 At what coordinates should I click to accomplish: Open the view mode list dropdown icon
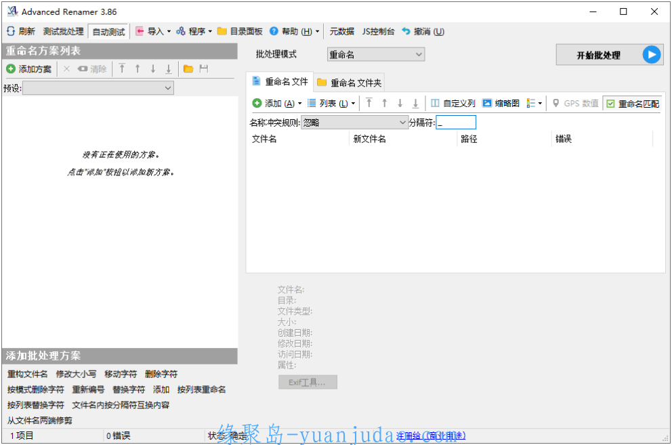click(x=534, y=104)
